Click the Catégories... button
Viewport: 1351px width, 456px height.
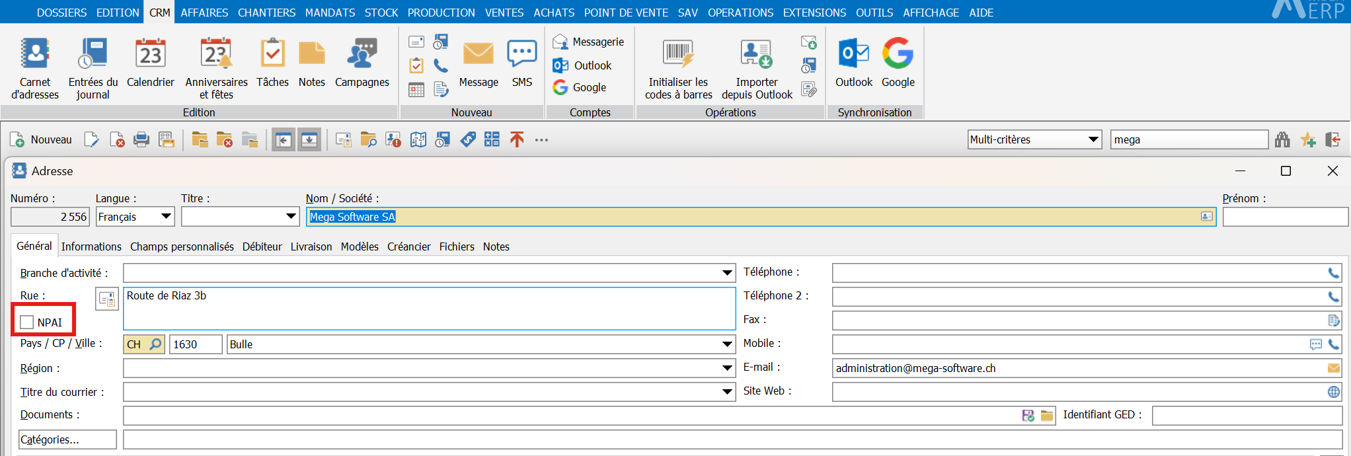pyautogui.click(x=67, y=439)
